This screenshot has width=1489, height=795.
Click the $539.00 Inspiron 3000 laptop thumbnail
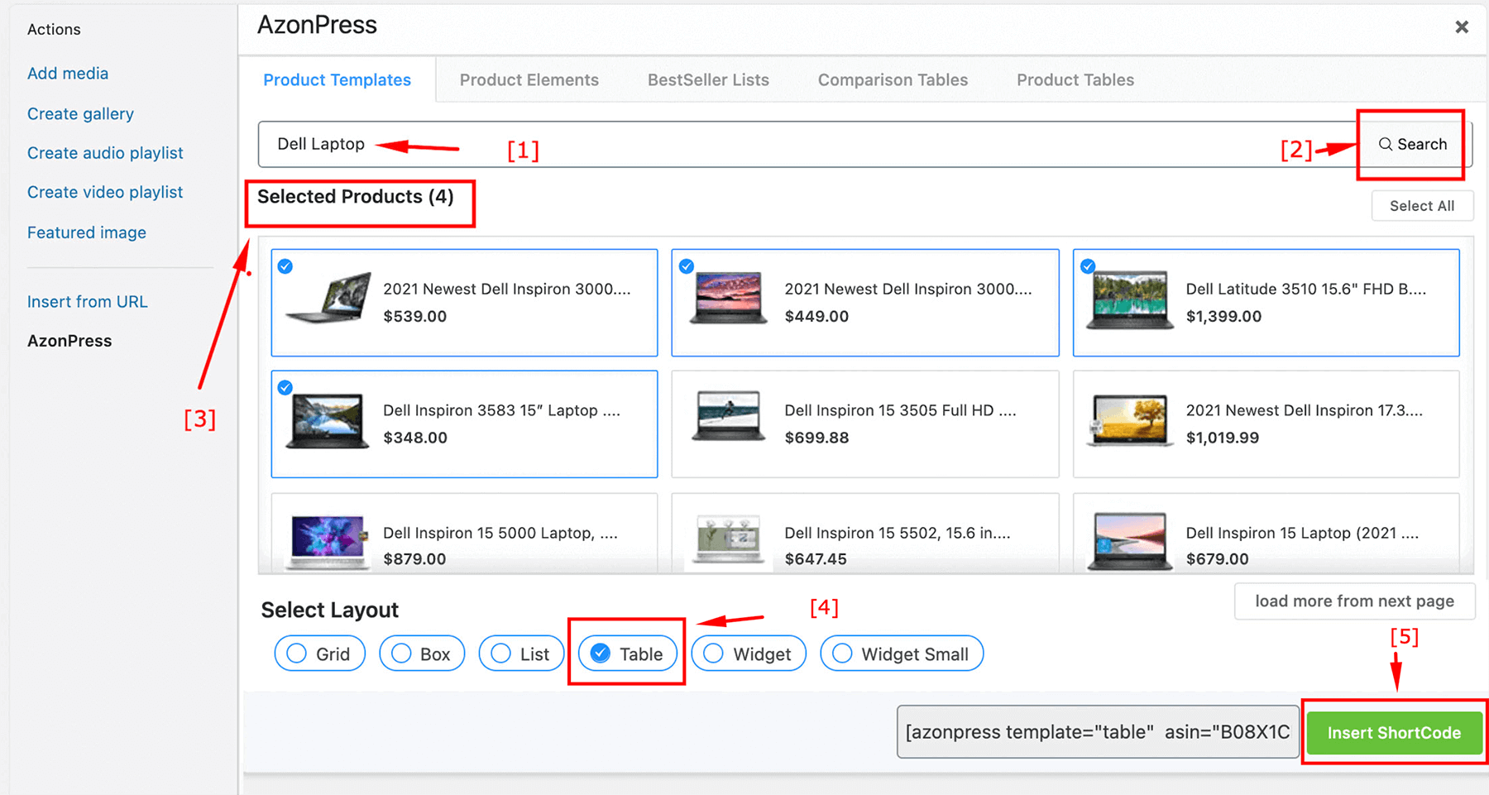(x=328, y=298)
